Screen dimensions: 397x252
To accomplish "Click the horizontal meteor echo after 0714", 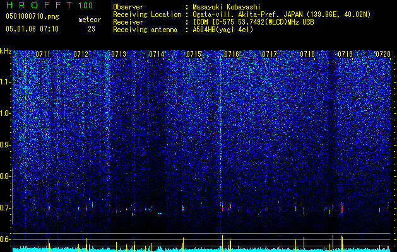I will (x=160, y=214).
